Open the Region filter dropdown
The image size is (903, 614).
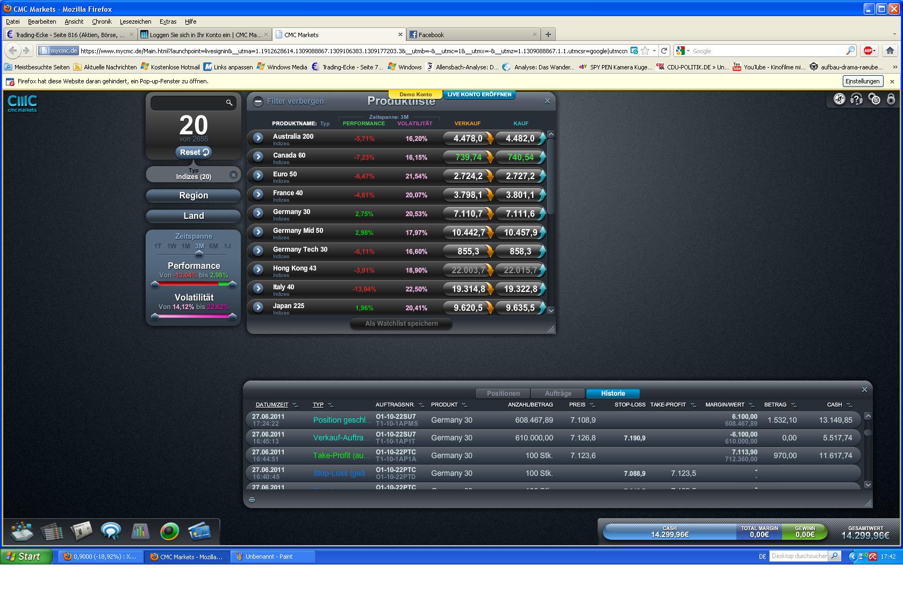click(193, 196)
